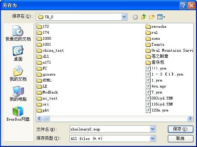Open My Computer (我的电脑) shortcut

pos(18,94)
